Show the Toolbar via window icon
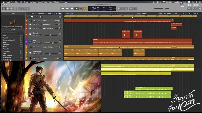 click(15, 9)
